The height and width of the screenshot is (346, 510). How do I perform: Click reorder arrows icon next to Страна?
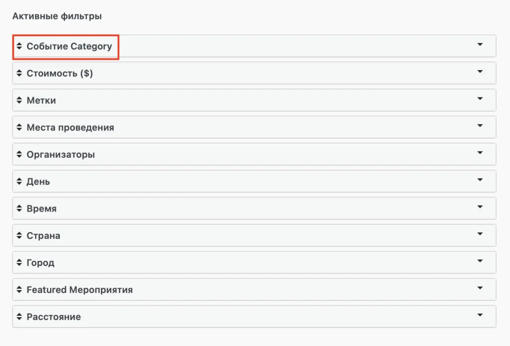pyautogui.click(x=19, y=235)
